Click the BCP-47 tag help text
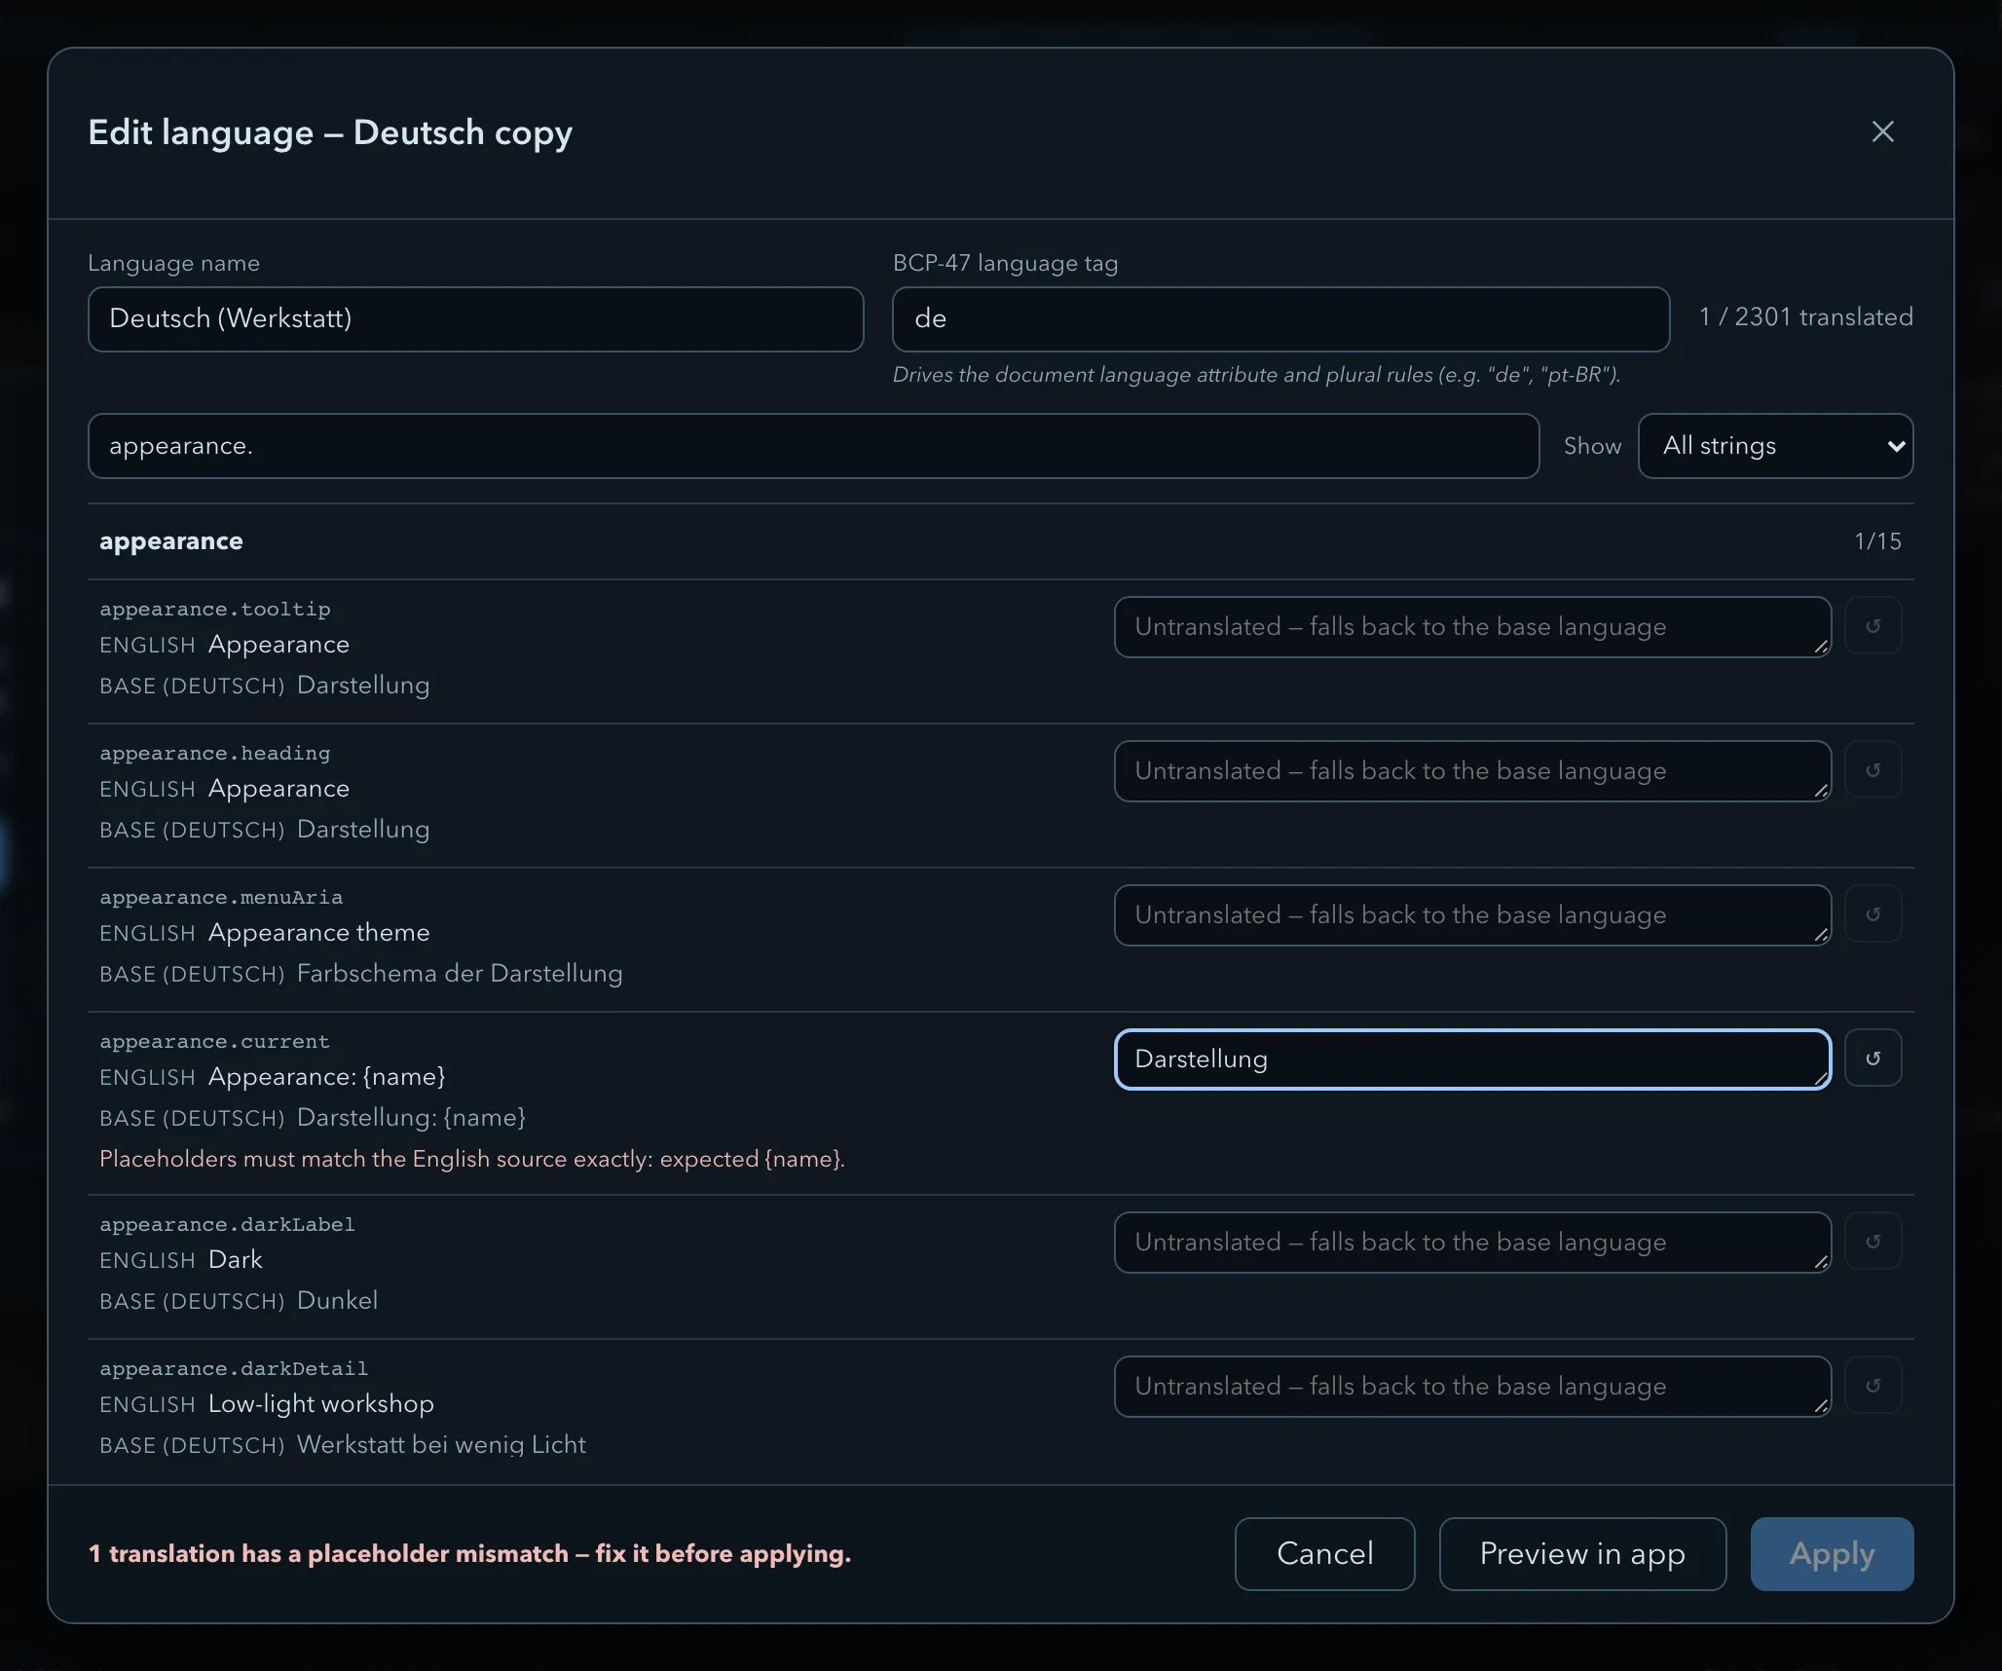This screenshot has height=1671, width=2002. pyautogui.click(x=1256, y=375)
